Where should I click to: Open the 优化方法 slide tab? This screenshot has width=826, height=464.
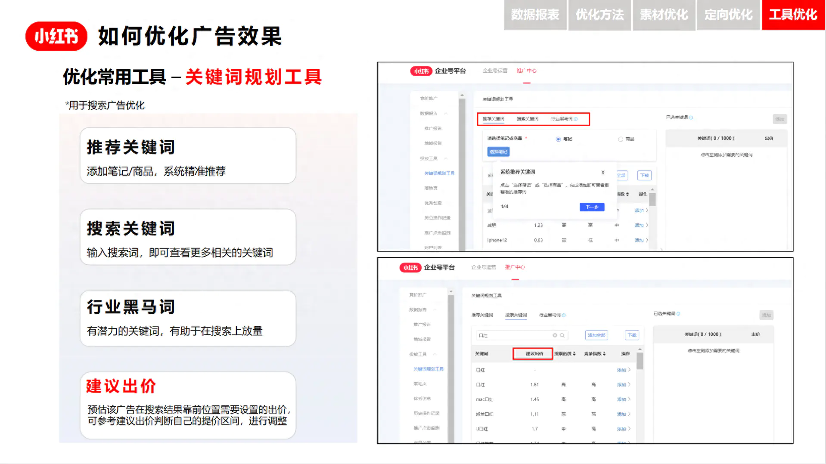point(599,15)
